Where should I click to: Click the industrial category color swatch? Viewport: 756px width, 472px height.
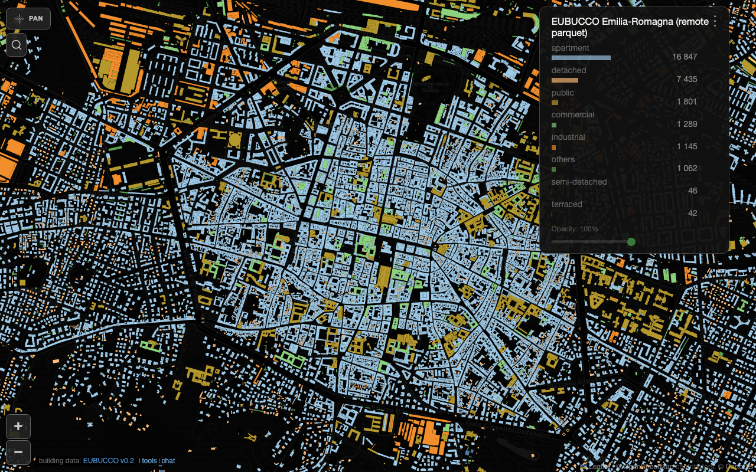click(x=554, y=147)
